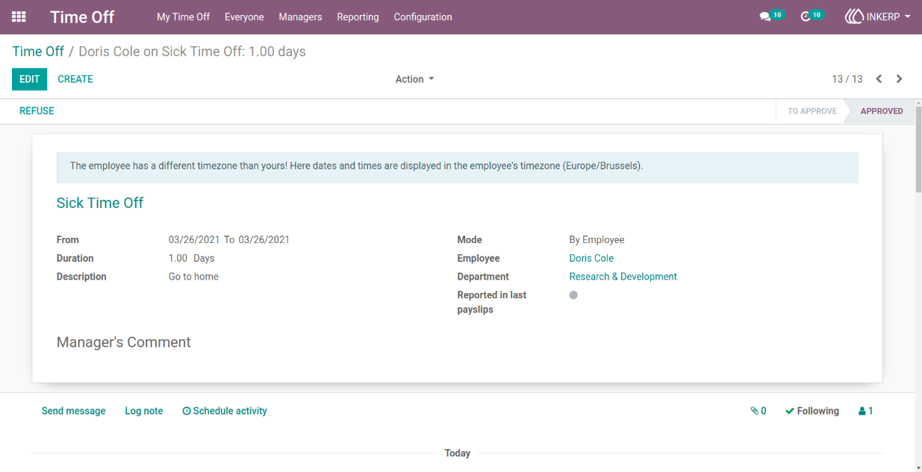Image resolution: width=922 pixels, height=472 pixels.
Task: Click the EDIT button
Action: pos(29,79)
